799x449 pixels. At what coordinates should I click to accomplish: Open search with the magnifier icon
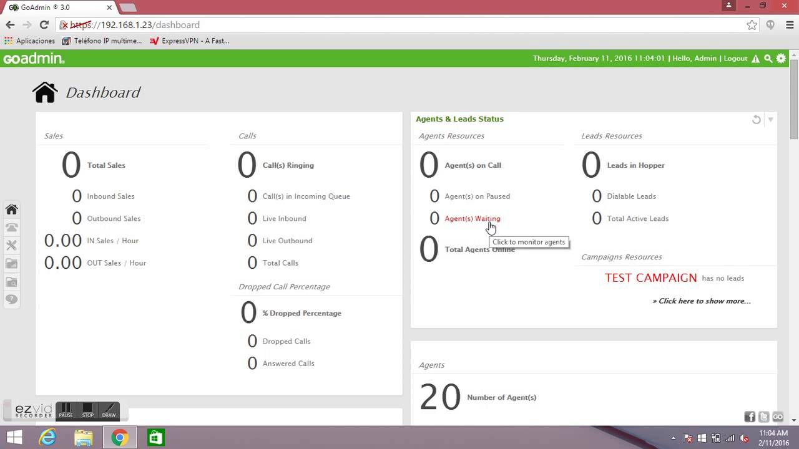[x=768, y=59]
